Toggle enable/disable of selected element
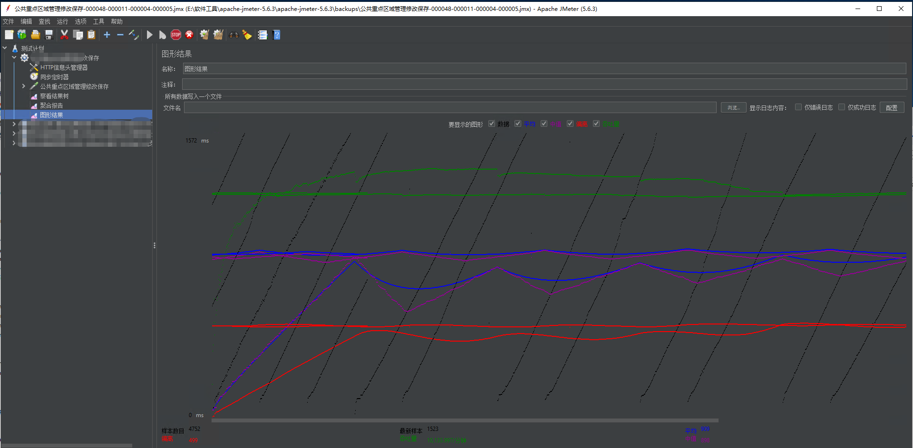The image size is (913, 448). (134, 35)
